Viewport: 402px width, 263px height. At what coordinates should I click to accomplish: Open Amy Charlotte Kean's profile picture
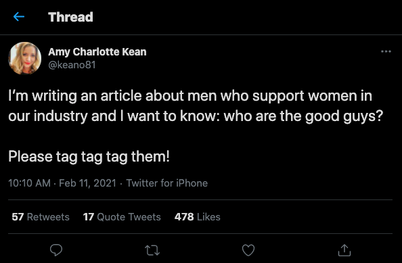pyautogui.click(x=24, y=58)
